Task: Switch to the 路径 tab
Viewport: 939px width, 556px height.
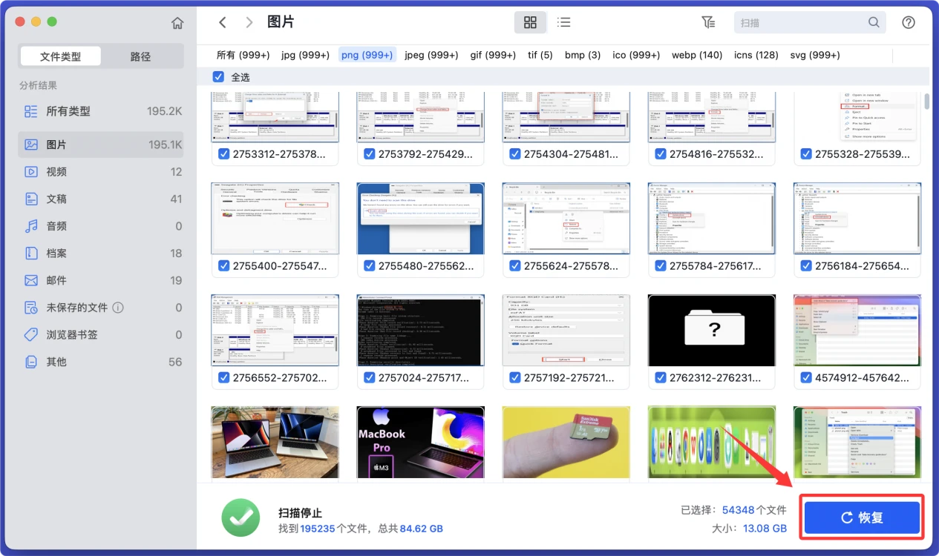Action: [x=141, y=56]
